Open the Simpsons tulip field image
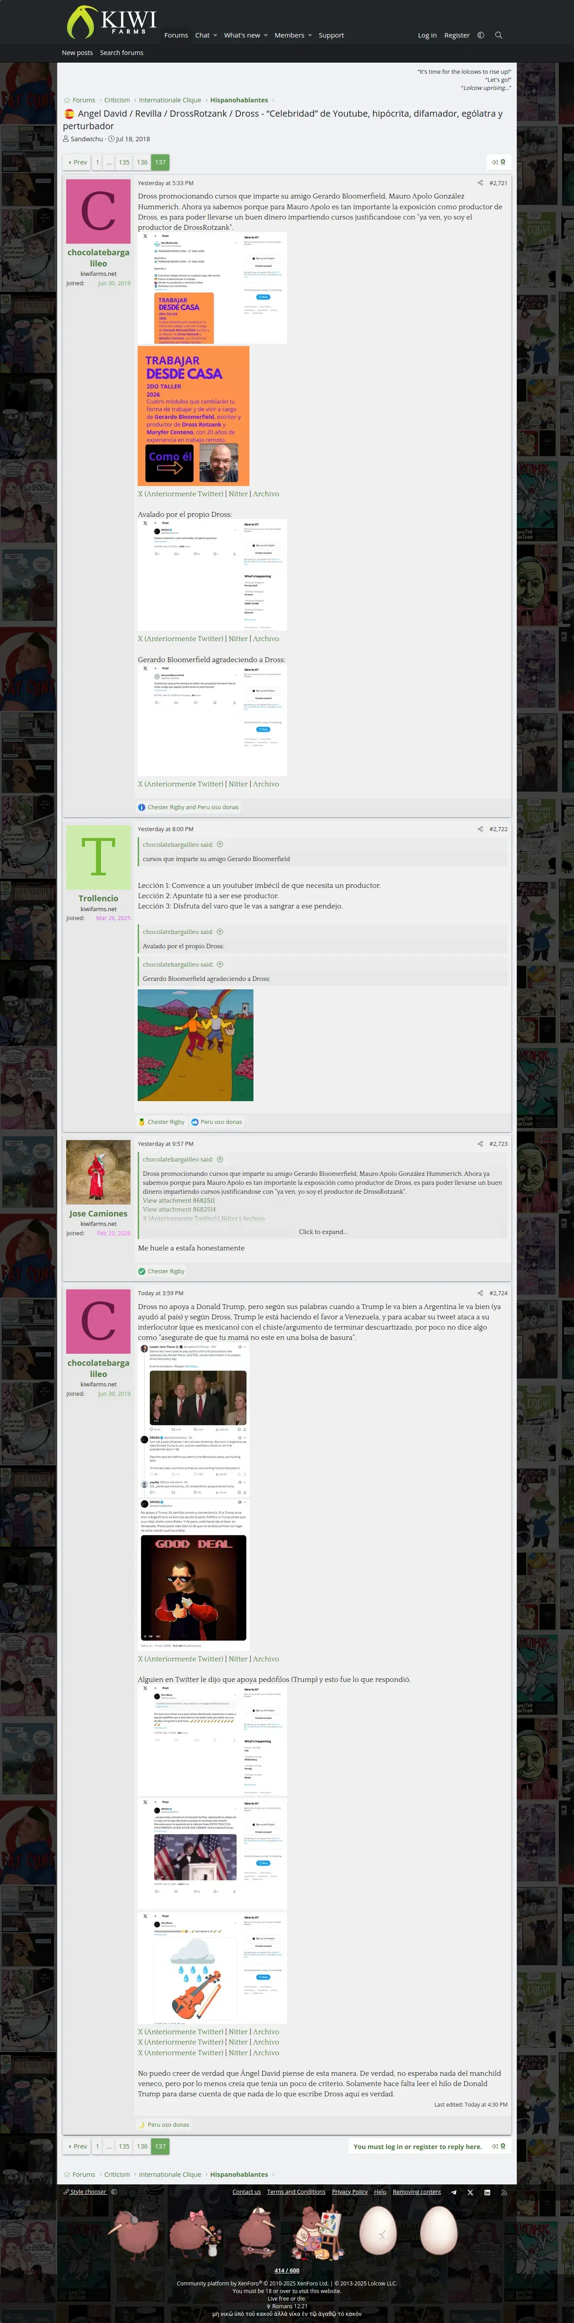 coord(195,1045)
